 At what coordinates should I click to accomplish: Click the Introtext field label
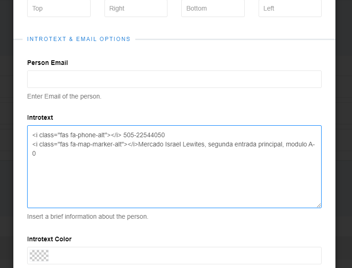[x=40, y=117]
